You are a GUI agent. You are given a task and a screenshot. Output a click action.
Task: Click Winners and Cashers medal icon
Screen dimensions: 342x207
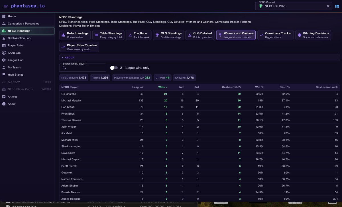click(x=220, y=35)
